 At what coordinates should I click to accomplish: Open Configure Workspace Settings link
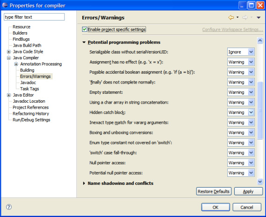pyautogui.click(x=232, y=29)
